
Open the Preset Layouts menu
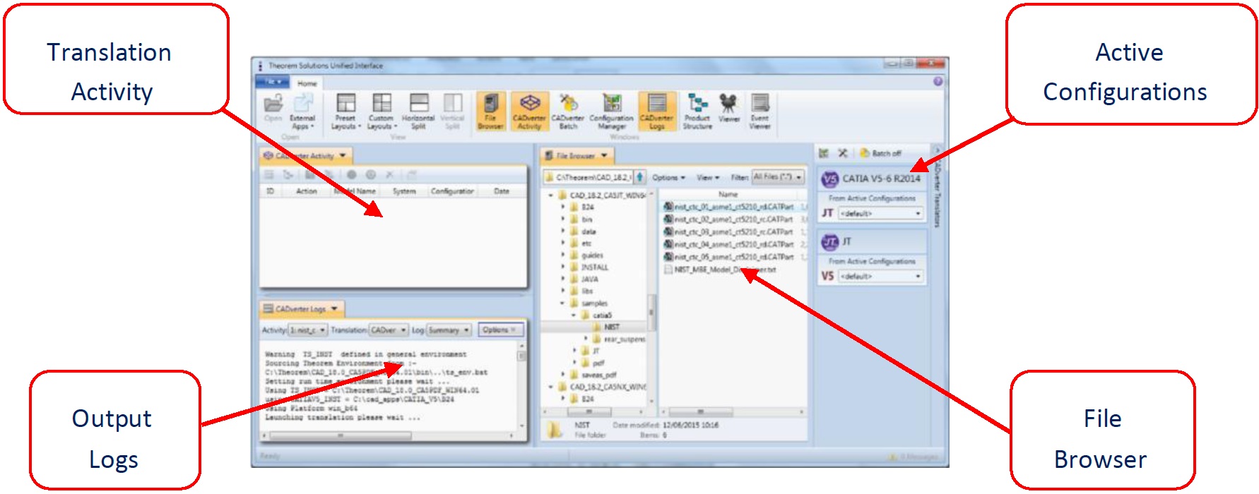[345, 112]
